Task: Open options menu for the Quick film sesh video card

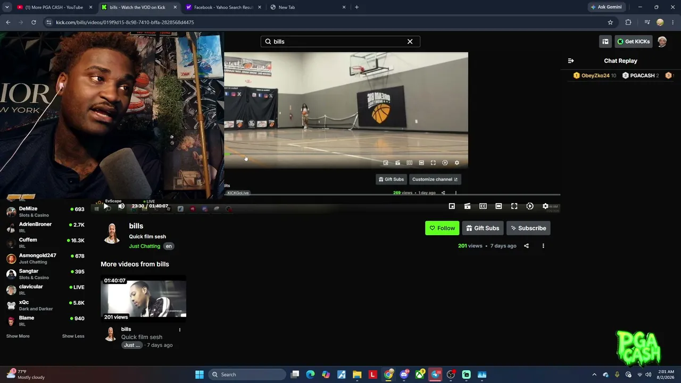Action: (x=180, y=330)
